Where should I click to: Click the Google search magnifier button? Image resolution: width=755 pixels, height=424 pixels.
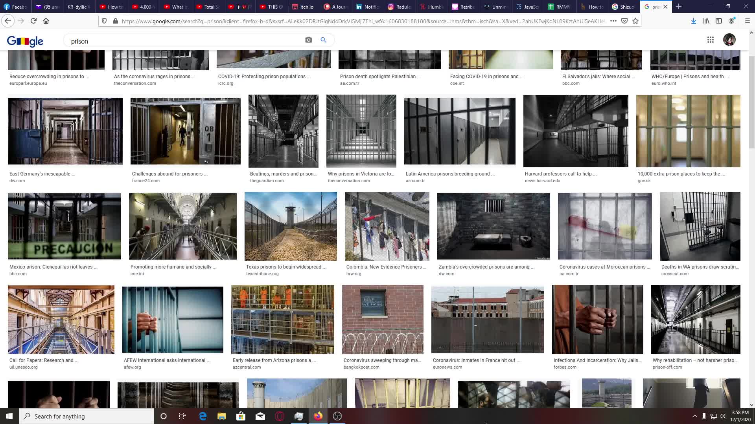click(323, 40)
